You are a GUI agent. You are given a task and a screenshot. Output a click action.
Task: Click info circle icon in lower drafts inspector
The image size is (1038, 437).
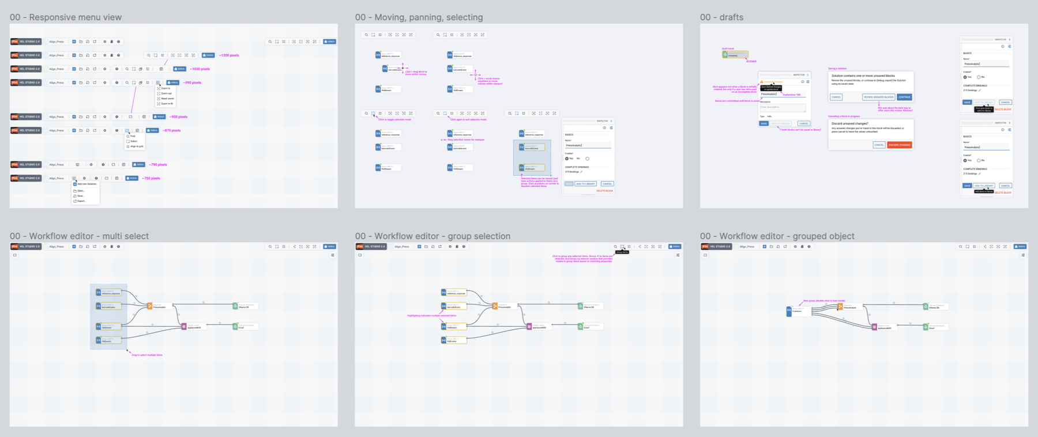[1002, 130]
